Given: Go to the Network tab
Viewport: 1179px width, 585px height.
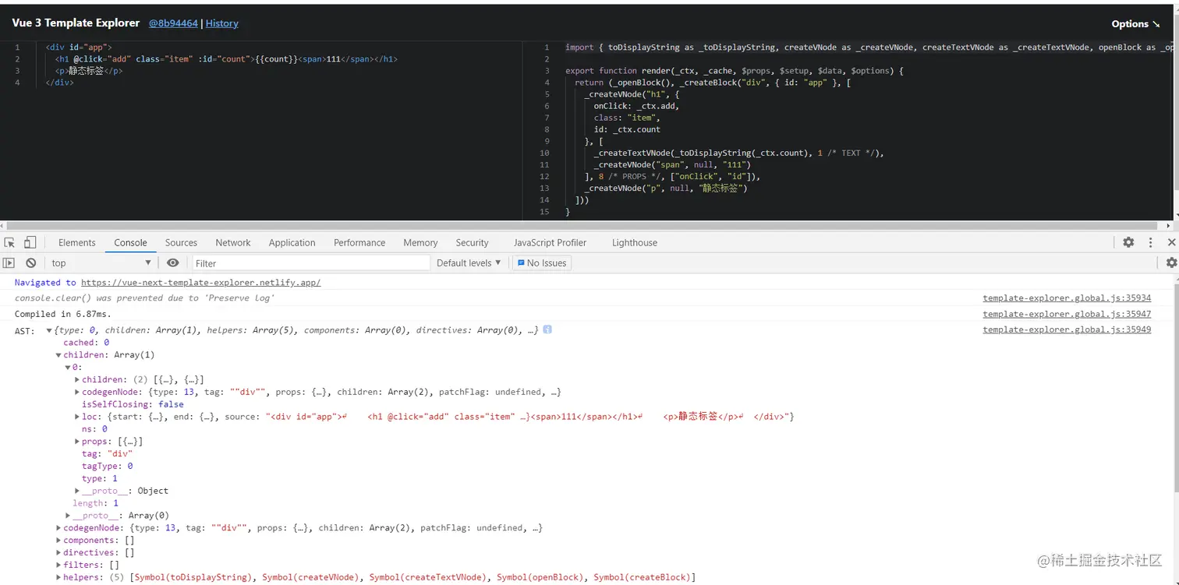Looking at the screenshot, I should [233, 243].
